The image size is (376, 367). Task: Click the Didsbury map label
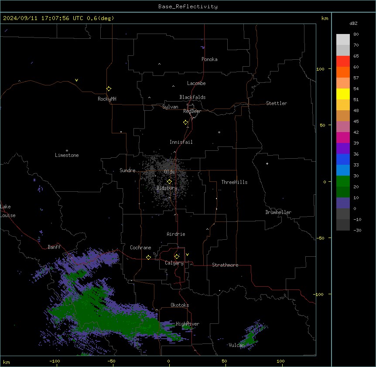click(167, 188)
